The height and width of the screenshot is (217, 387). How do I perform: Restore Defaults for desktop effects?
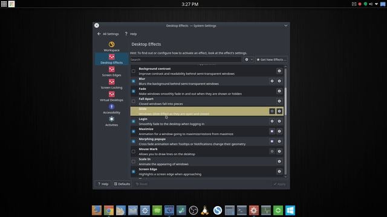tap(122, 184)
